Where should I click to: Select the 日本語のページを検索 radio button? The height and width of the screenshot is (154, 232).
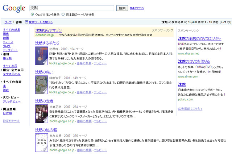(63, 14)
